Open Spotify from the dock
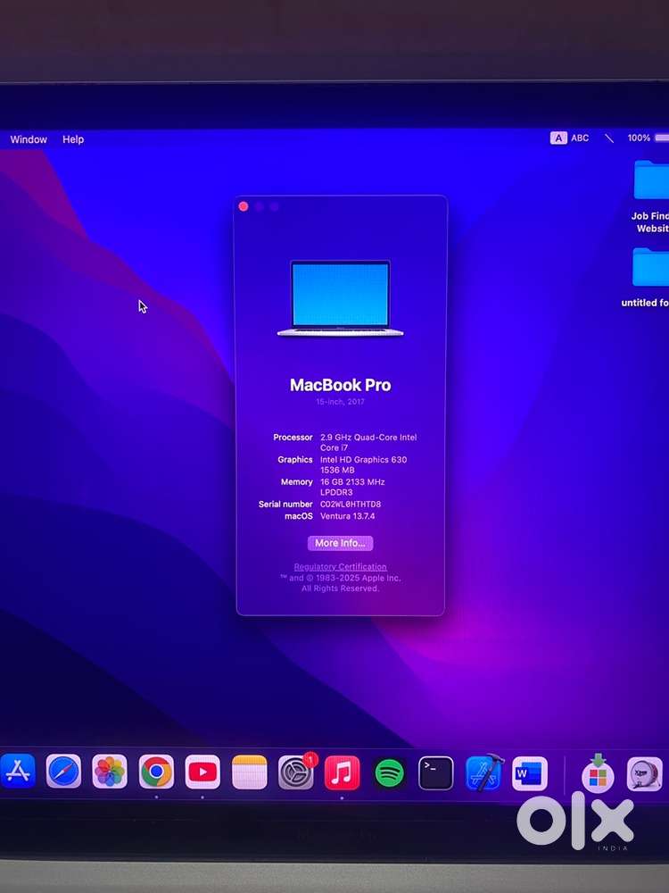Viewport: 669px width, 893px height. coord(390,773)
